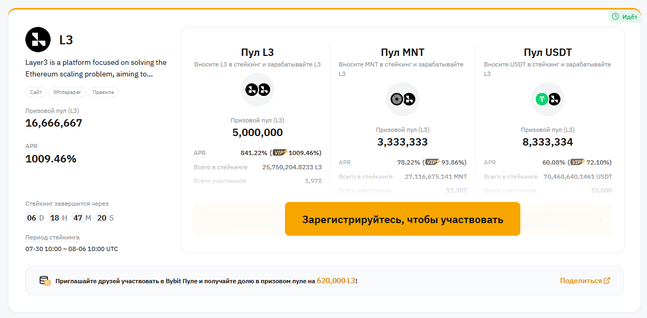Click the Пул USDT subtitle about staking USDT
The height and width of the screenshot is (318, 647).
coord(548,69)
